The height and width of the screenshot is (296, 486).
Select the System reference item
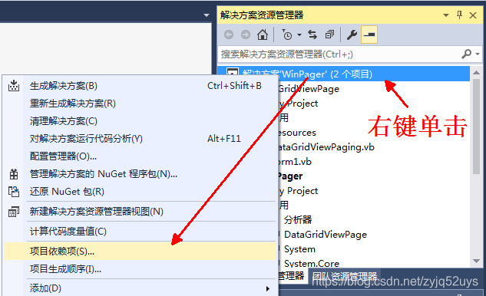pos(299,249)
